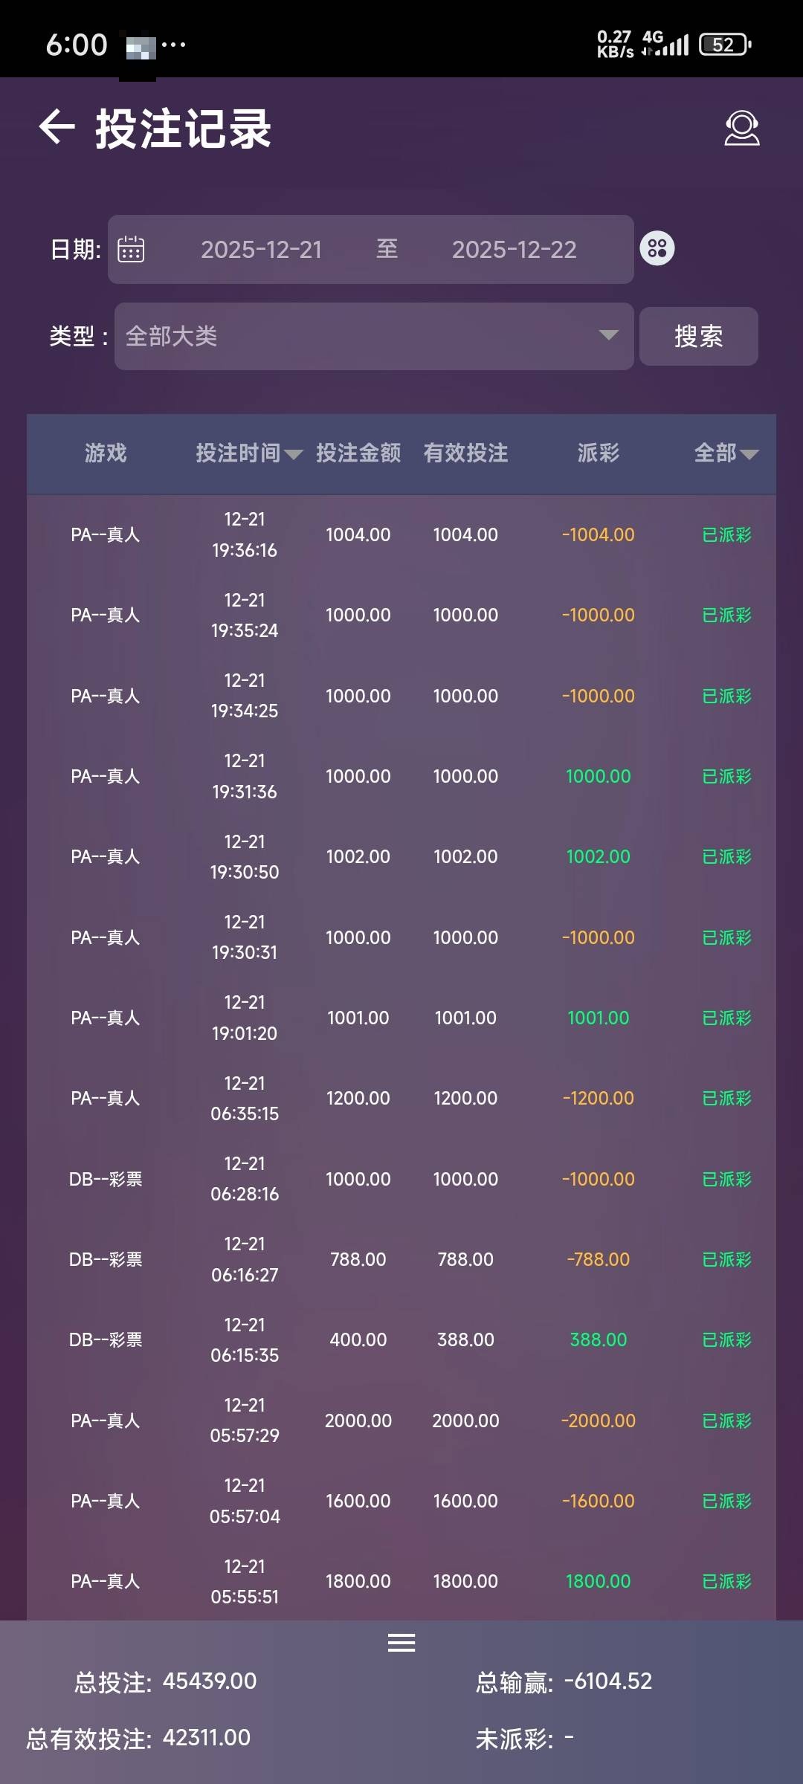803x1784 pixels.
Task: Open customer service headset icon
Action: (x=741, y=129)
